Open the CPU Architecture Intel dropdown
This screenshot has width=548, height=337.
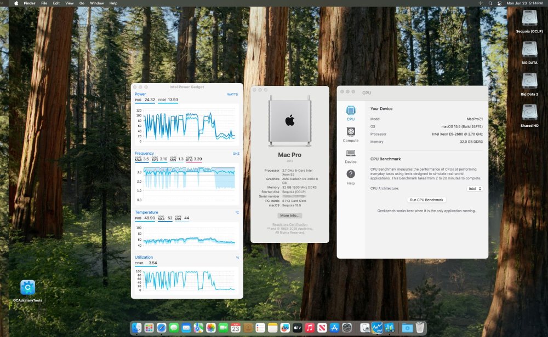(475, 188)
